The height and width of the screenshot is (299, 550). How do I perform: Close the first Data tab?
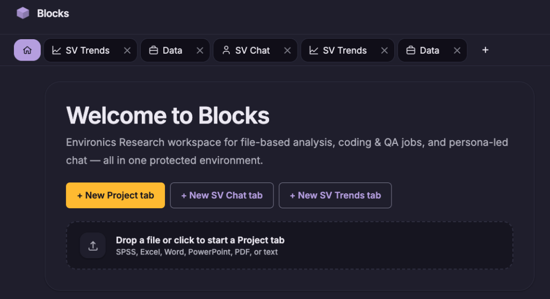point(200,50)
